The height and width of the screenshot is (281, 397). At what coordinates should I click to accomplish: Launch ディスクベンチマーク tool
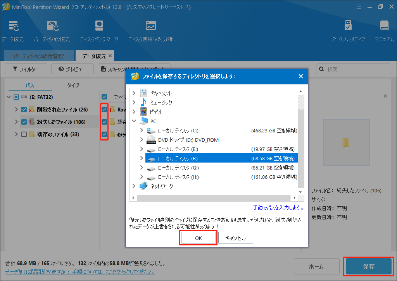click(99, 31)
